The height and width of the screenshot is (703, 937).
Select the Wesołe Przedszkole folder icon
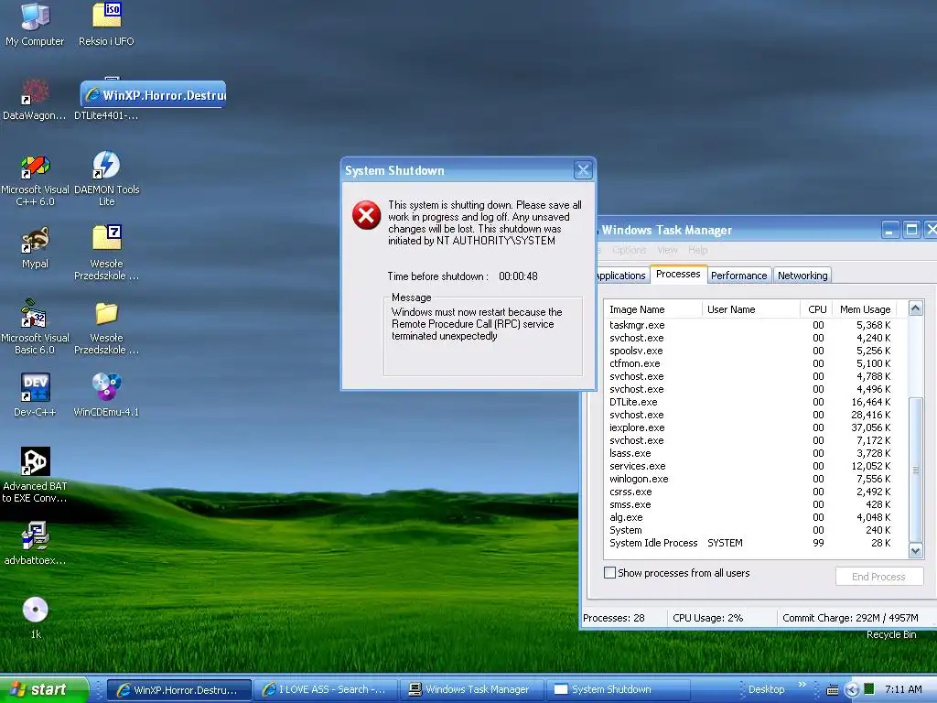pyautogui.click(x=106, y=313)
